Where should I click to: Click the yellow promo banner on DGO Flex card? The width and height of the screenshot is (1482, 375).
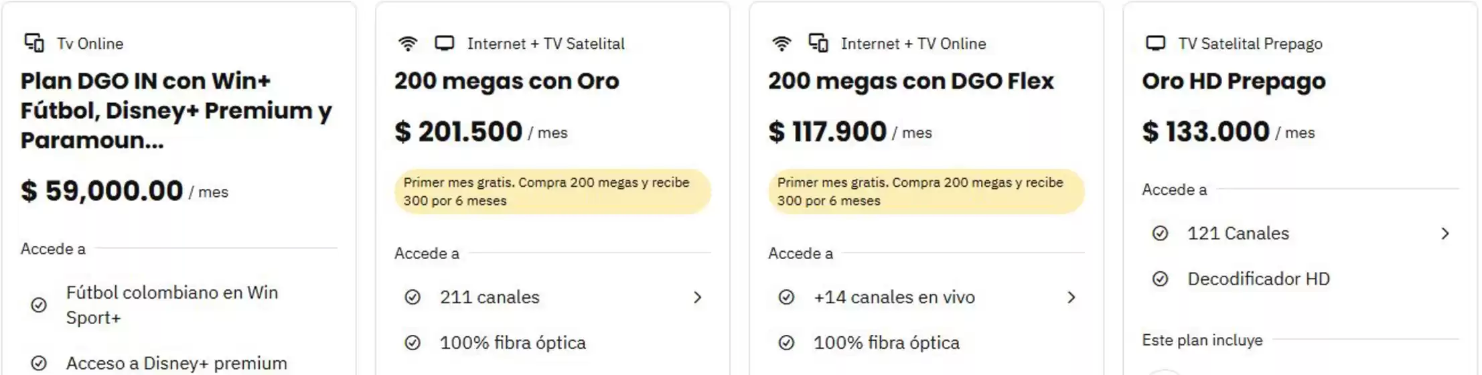click(x=926, y=192)
